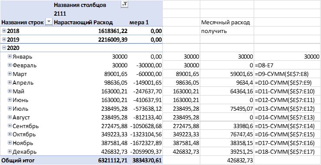
Task: Select the 2019 total 2216009,39
Action: (113, 40)
